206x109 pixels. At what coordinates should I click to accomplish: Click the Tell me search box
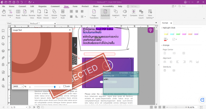pos(133,6)
